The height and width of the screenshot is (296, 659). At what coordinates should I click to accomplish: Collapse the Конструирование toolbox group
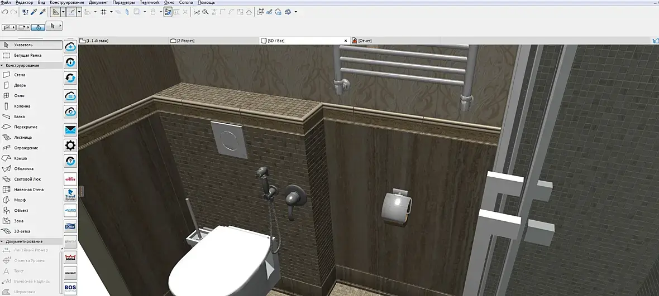2,65
